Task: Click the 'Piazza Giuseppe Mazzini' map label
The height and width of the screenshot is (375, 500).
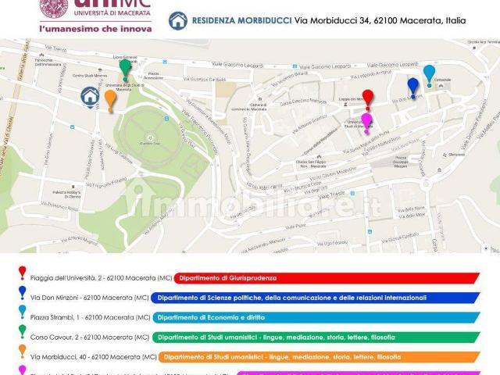Action: click(x=401, y=162)
